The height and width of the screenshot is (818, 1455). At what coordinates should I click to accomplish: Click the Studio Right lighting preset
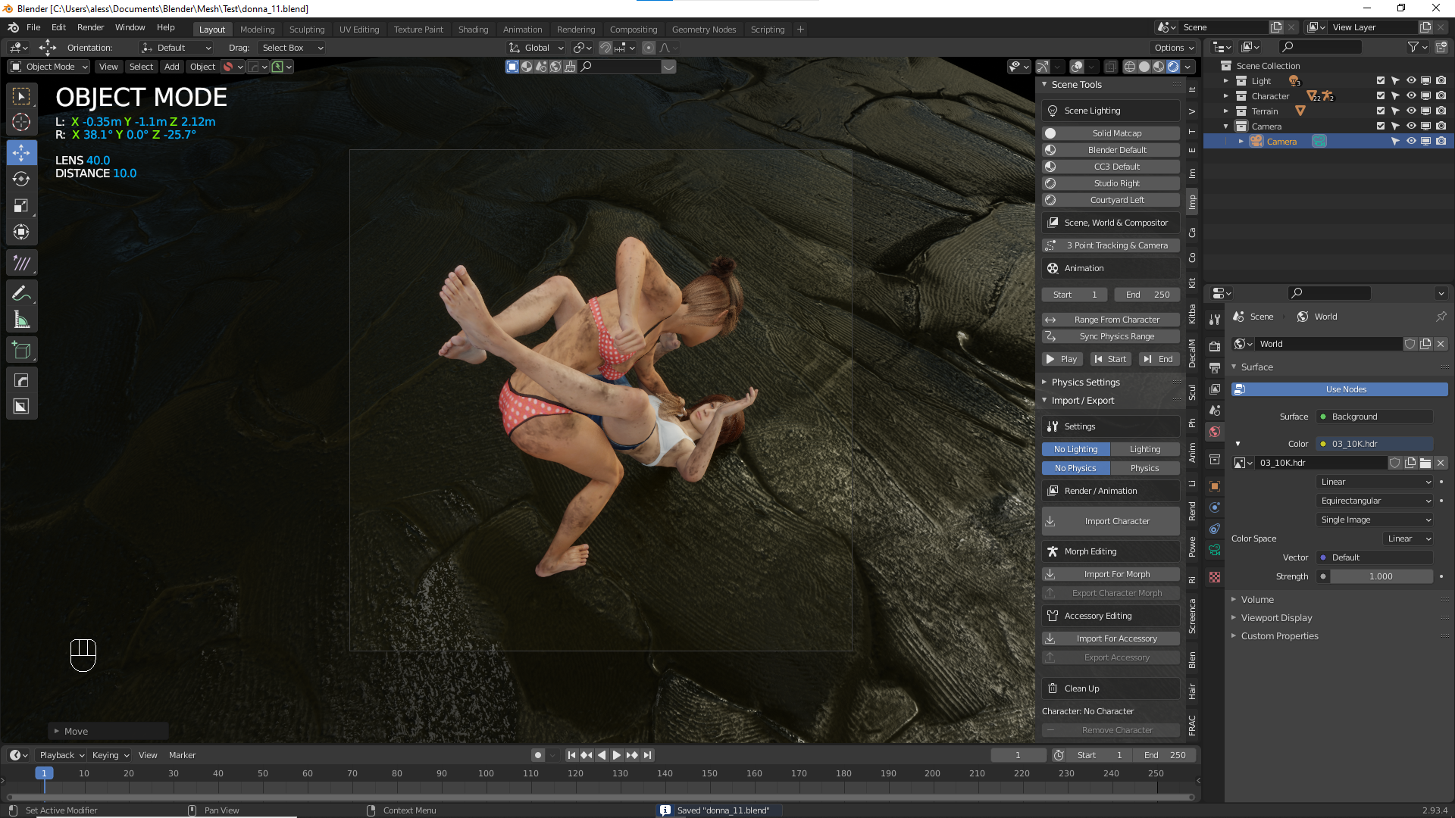coord(1111,183)
